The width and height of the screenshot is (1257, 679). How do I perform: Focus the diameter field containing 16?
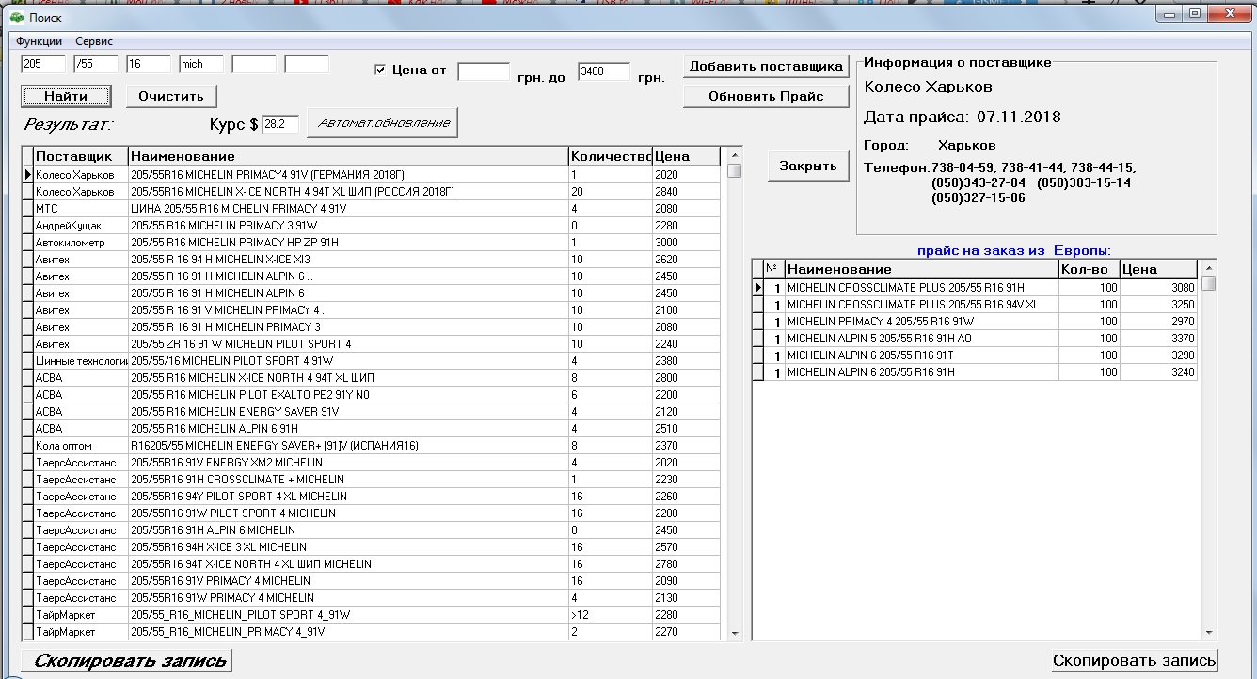(149, 64)
